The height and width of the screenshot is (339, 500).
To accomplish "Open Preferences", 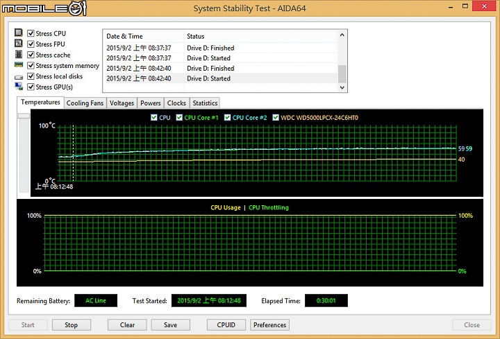I will click(x=269, y=324).
